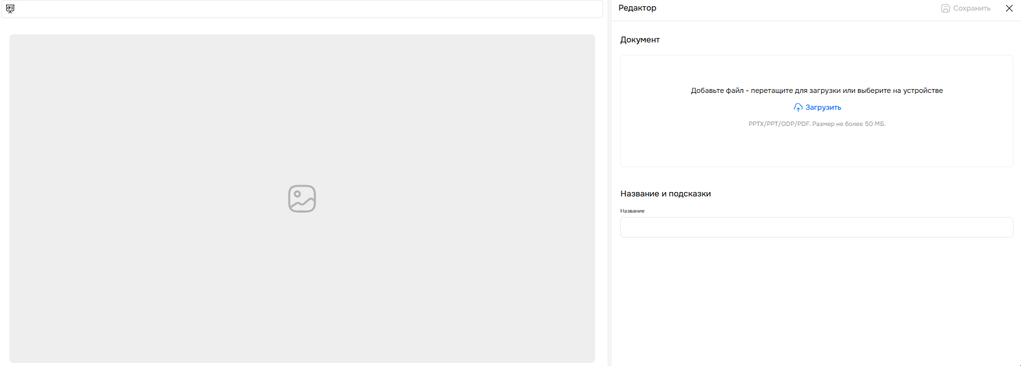Click the vertical divider between preview and editor
The image size is (1021, 366).
click(x=609, y=183)
